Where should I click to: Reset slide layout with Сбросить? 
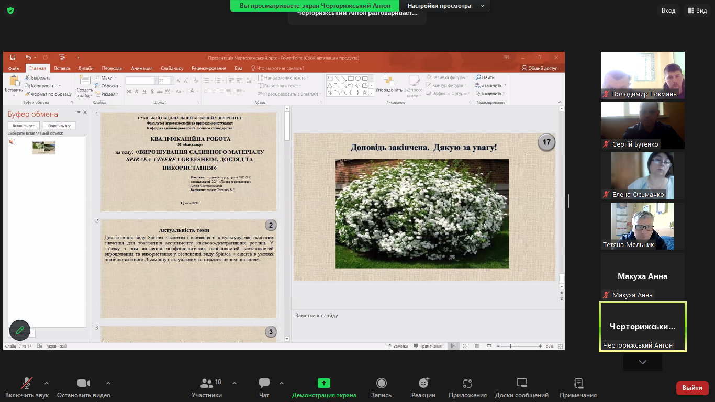point(108,86)
